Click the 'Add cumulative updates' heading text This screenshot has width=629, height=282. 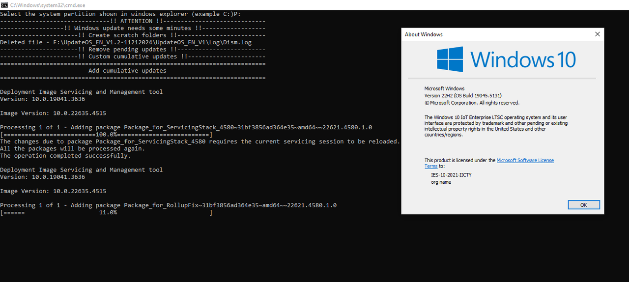[127, 71]
